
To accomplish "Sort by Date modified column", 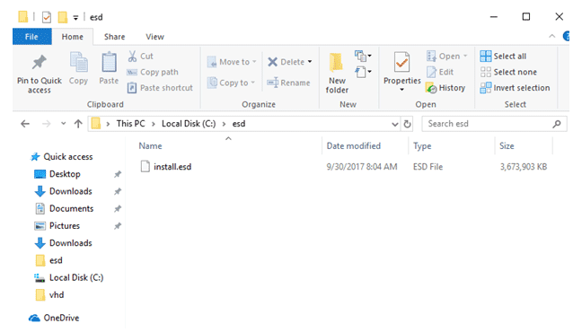I will point(353,145).
